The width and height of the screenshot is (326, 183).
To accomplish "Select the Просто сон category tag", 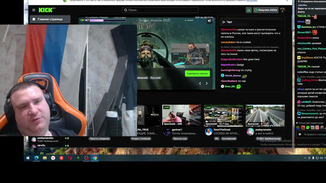I will 180,139.
